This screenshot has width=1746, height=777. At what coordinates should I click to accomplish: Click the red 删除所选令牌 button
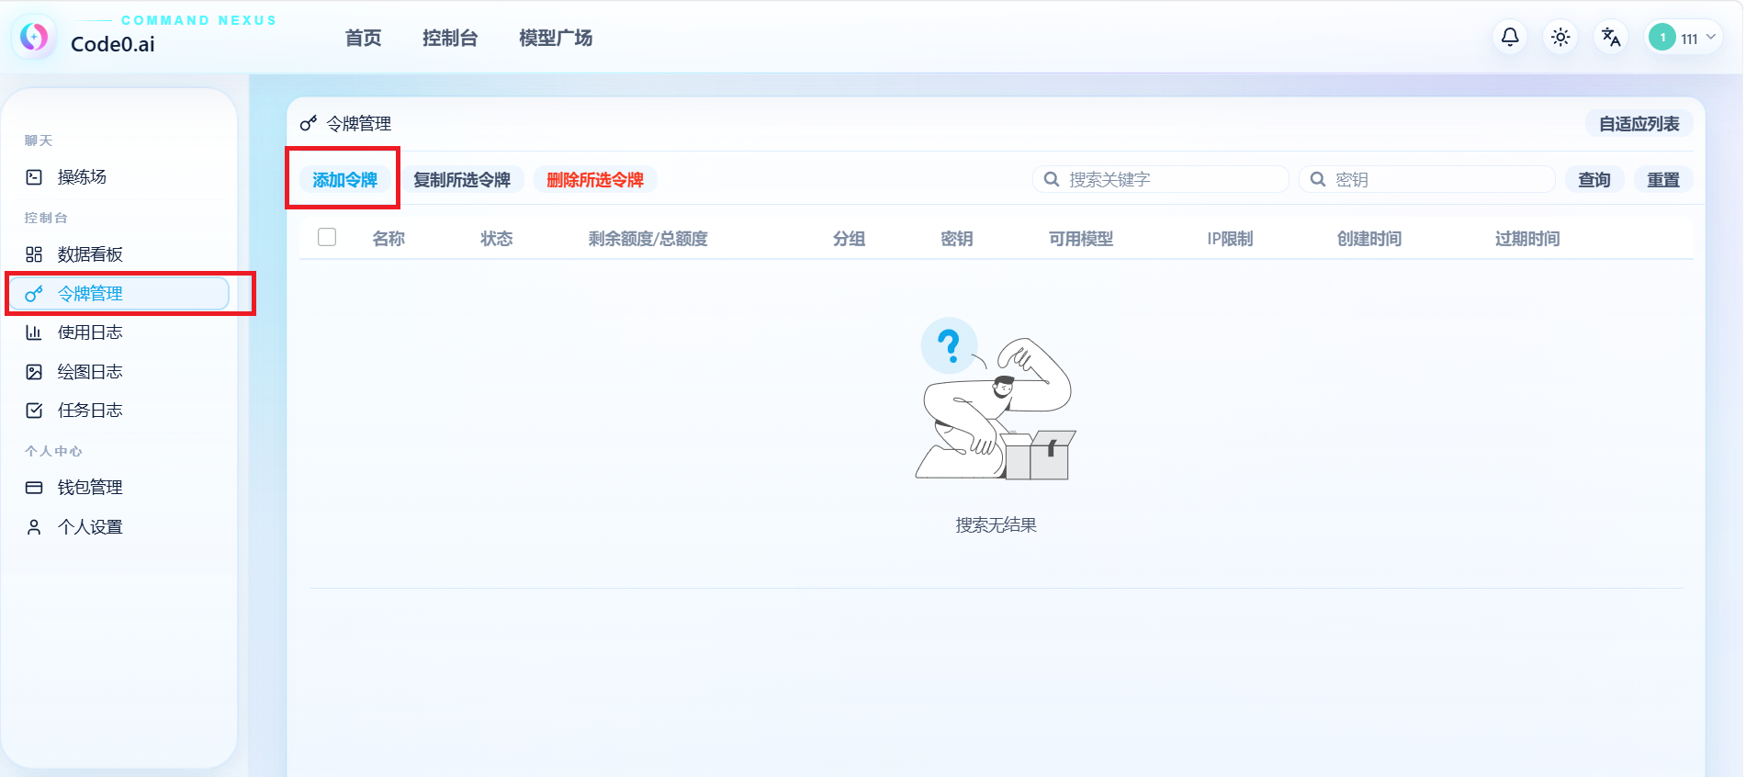pyautogui.click(x=594, y=180)
